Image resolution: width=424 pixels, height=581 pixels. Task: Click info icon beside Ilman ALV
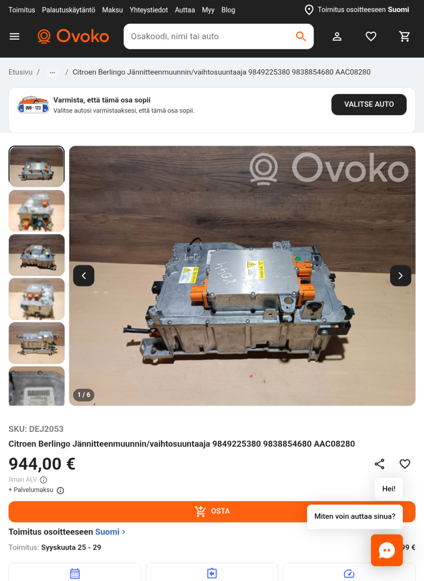(x=44, y=480)
